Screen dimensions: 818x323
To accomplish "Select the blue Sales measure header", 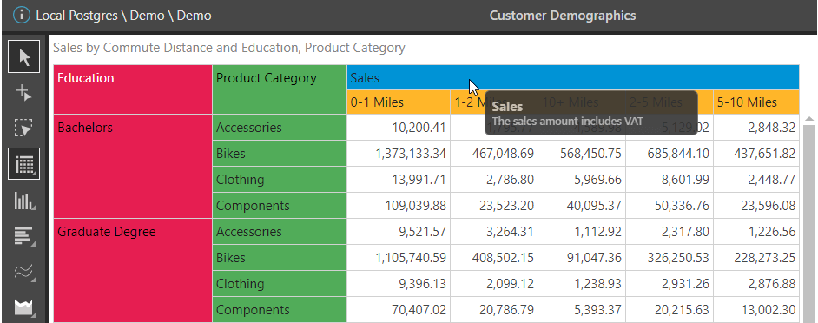I will (x=573, y=77).
